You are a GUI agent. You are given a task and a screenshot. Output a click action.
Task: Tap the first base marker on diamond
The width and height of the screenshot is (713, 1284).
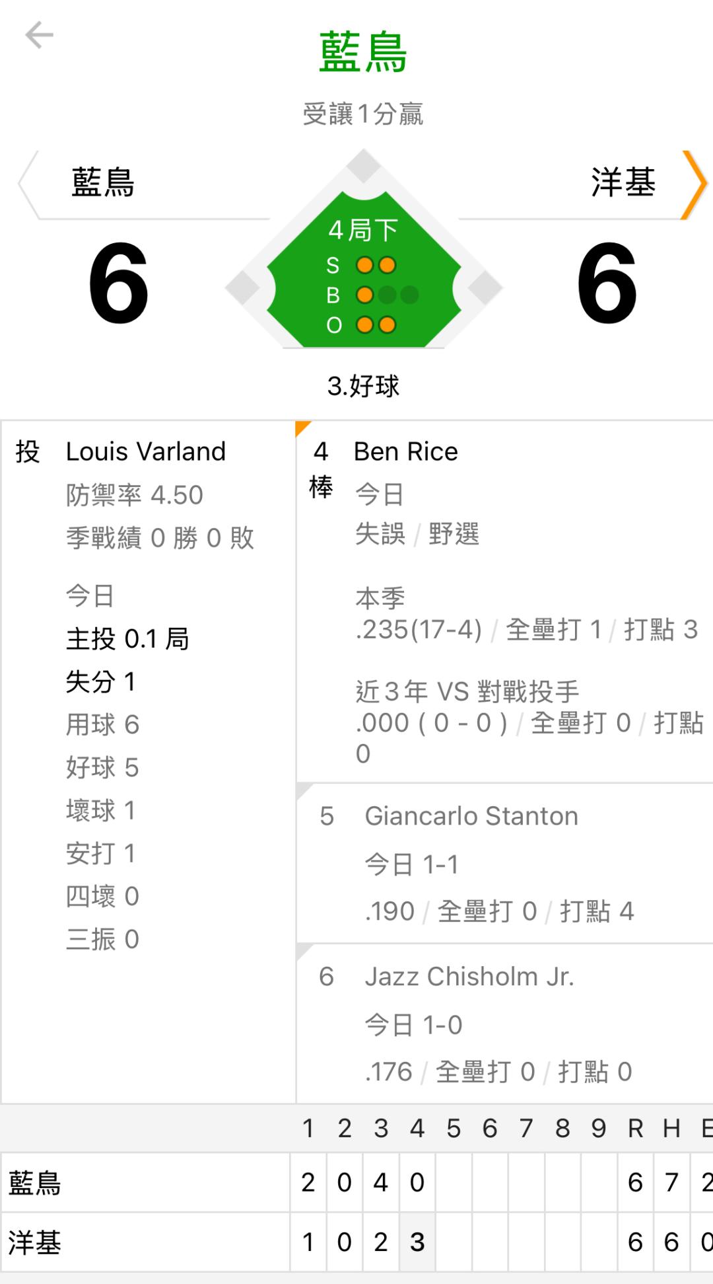(x=486, y=288)
